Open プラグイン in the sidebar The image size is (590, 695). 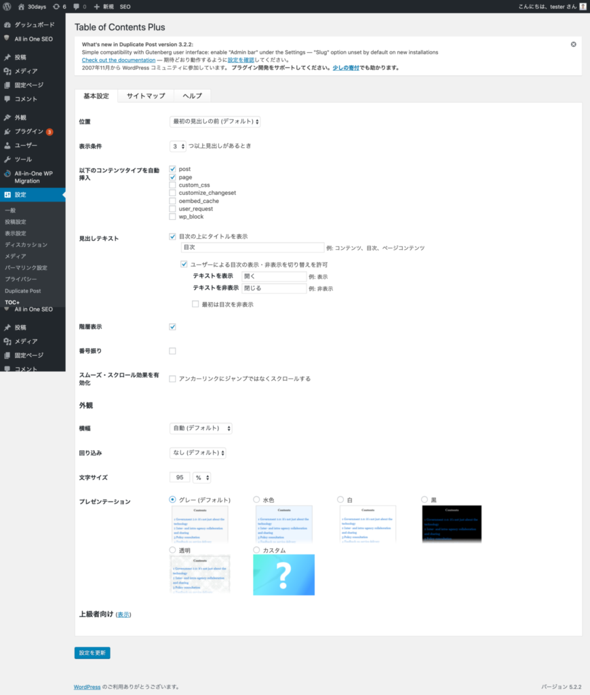point(29,132)
